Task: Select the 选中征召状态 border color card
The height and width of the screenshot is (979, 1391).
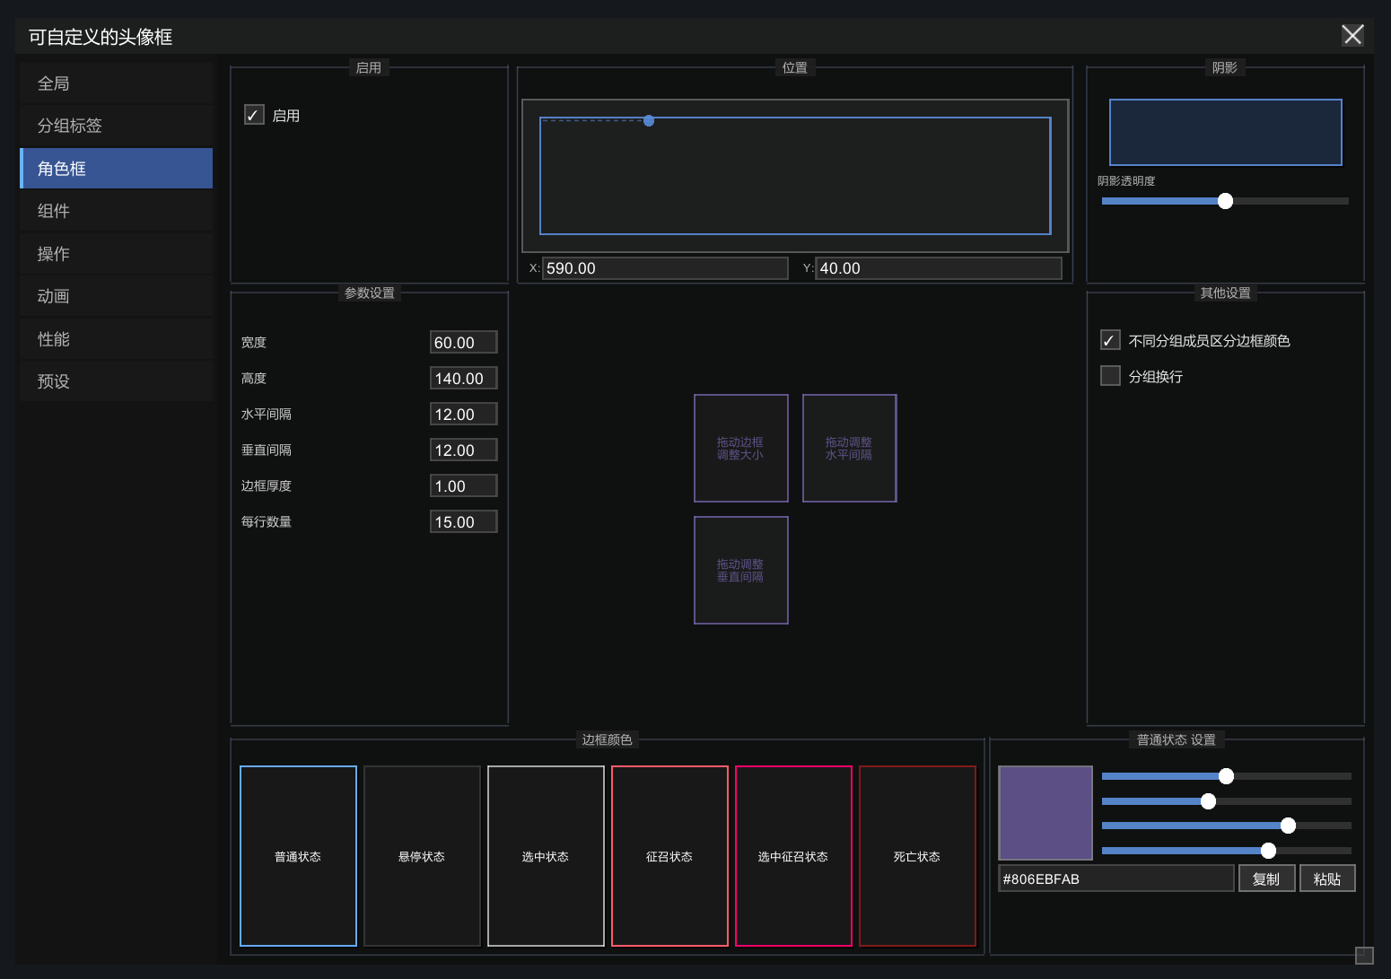Action: coord(793,856)
